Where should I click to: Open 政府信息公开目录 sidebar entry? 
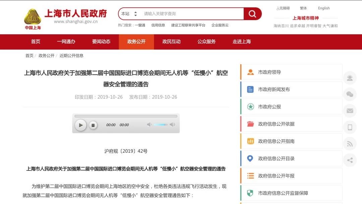tap(291, 158)
